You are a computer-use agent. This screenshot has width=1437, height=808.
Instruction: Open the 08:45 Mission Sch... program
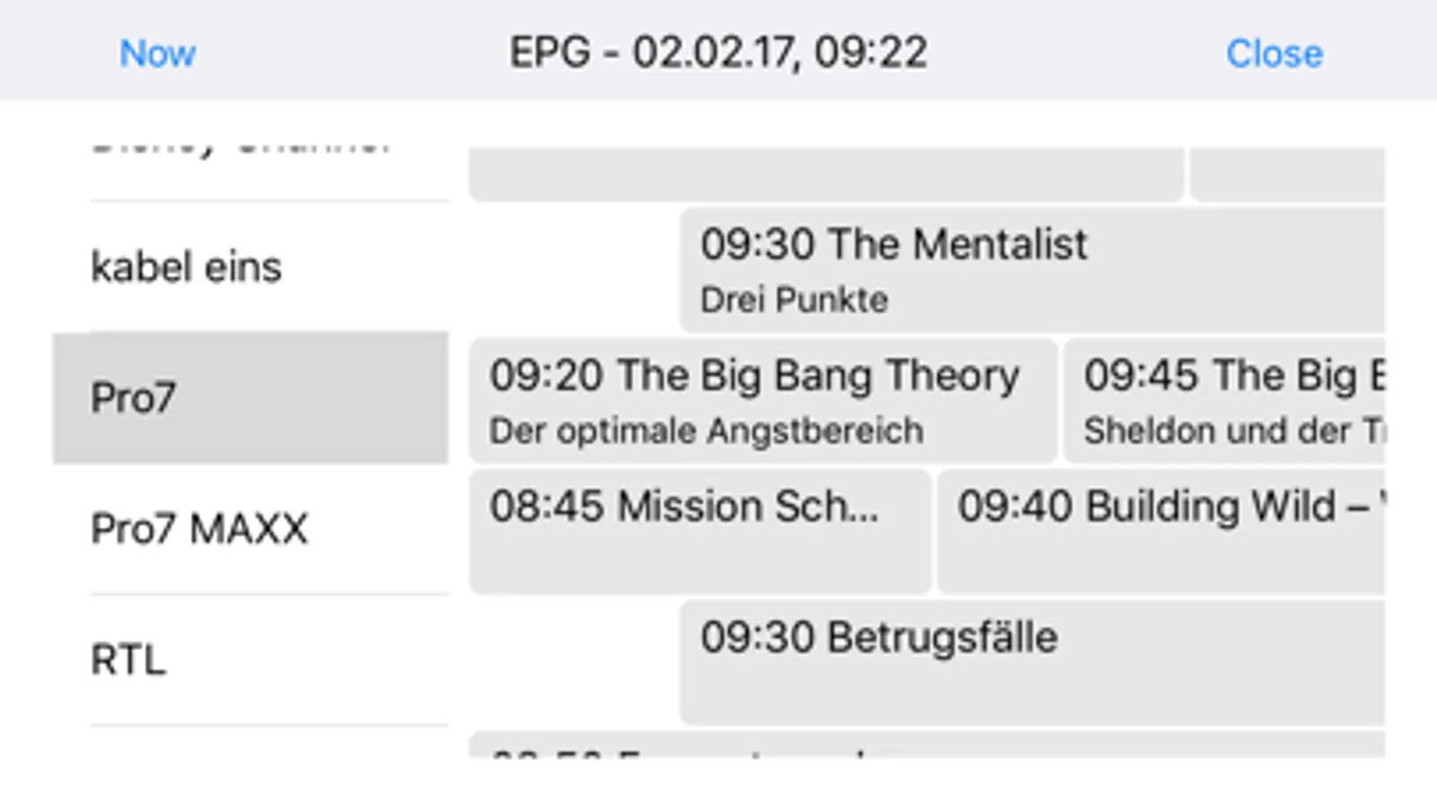[x=700, y=532]
